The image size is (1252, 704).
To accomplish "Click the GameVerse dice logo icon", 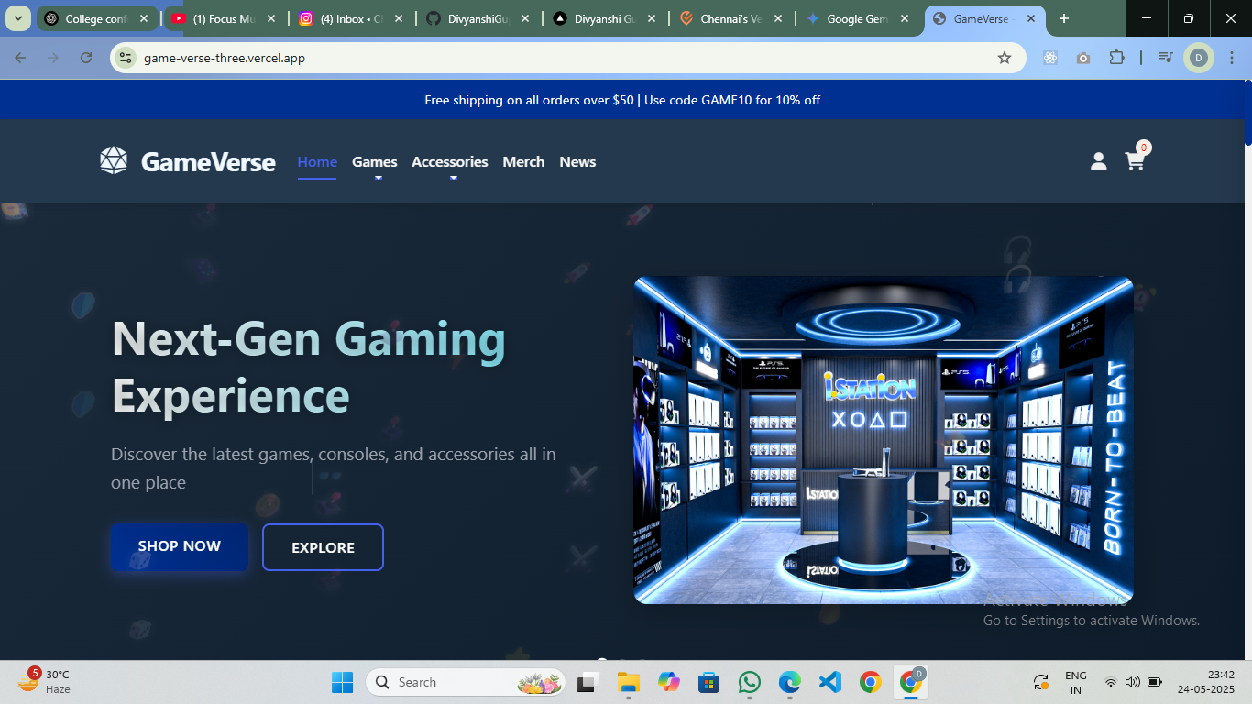I will point(114,160).
